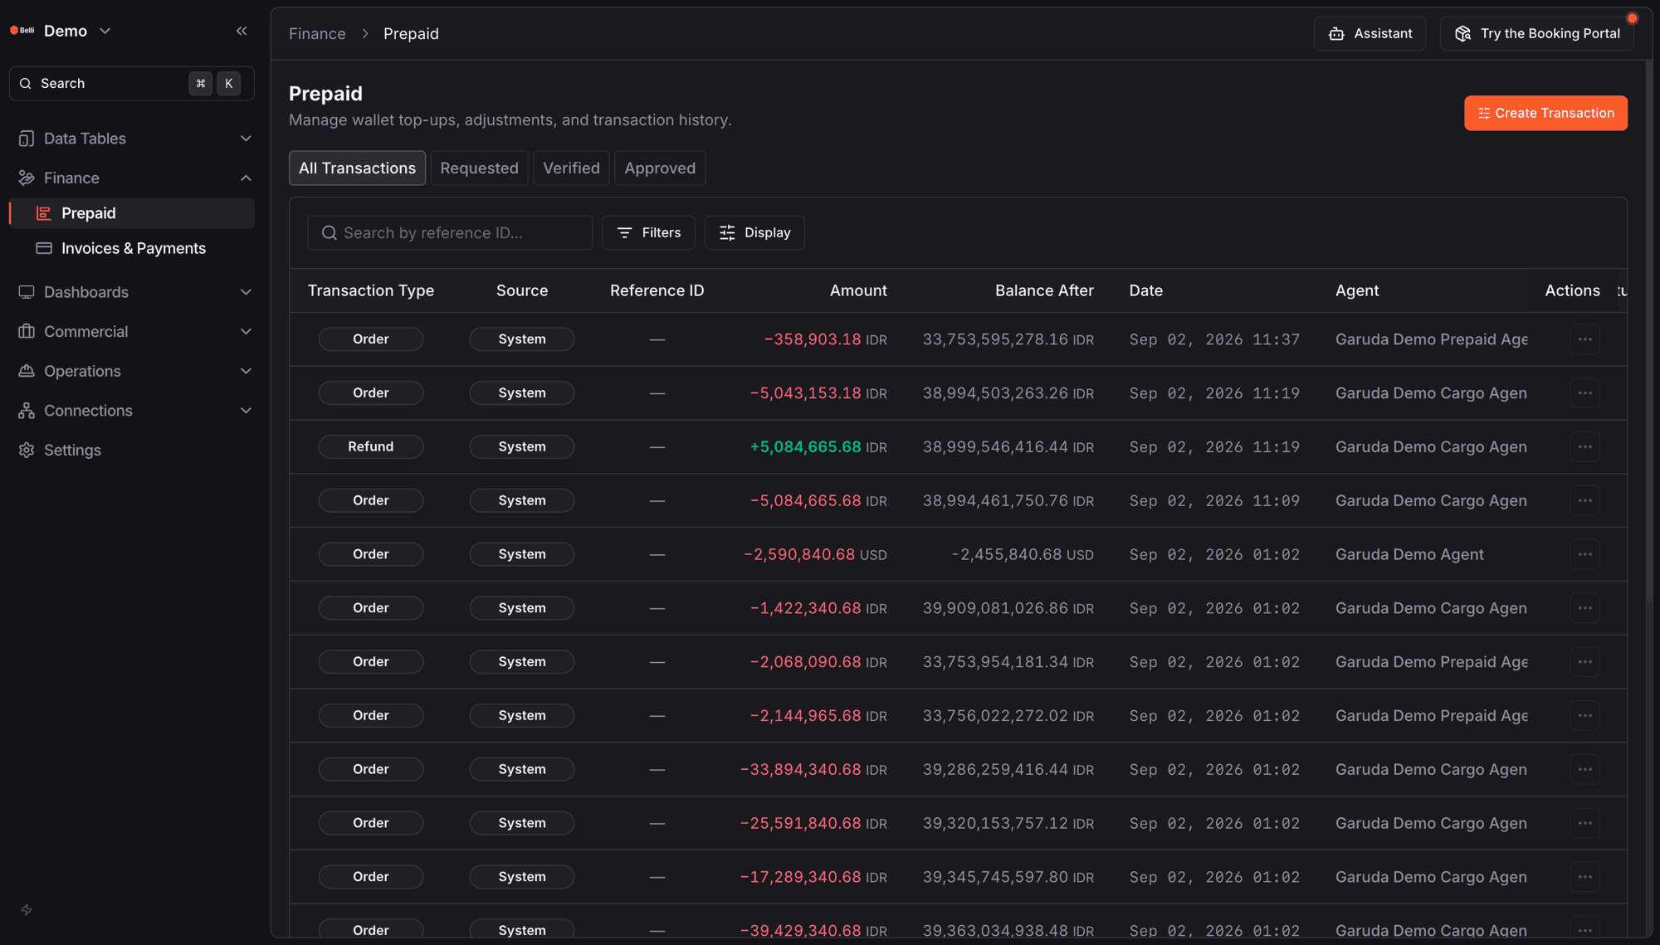Click the Display sliders icon

[727, 232]
